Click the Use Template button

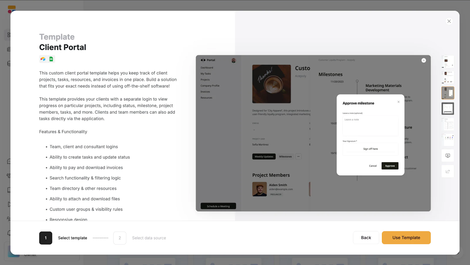[406, 238]
